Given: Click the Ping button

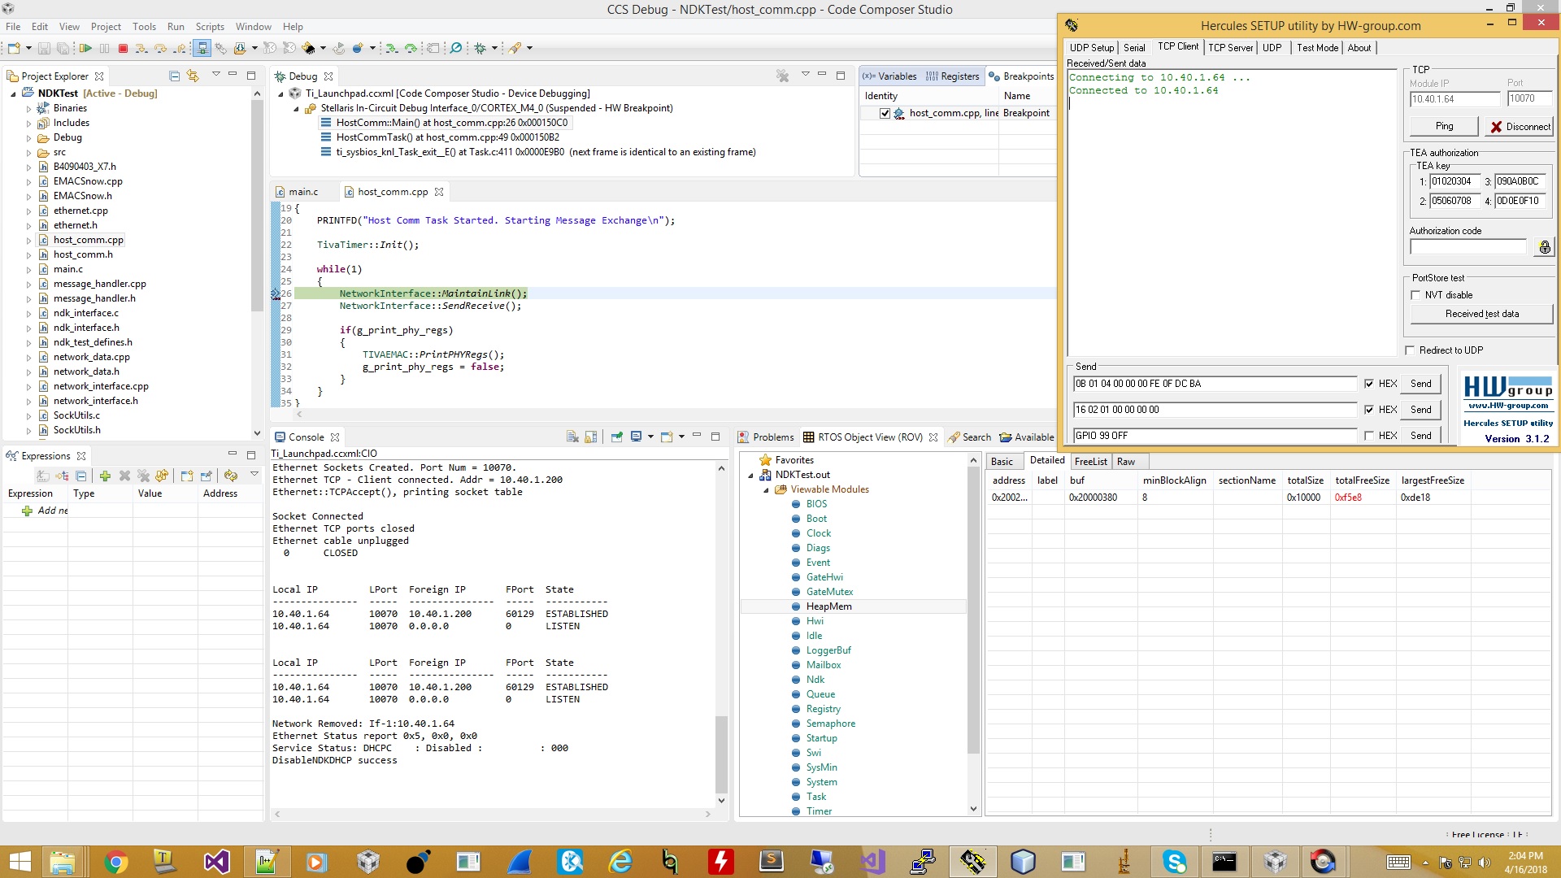Looking at the screenshot, I should (1444, 126).
